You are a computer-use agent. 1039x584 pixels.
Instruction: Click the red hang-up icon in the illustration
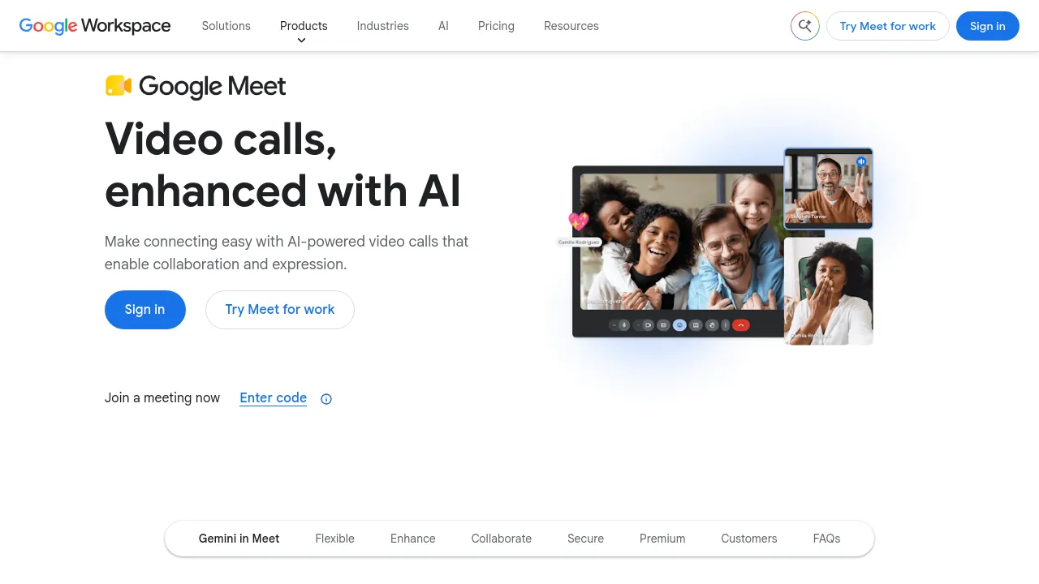tap(741, 325)
